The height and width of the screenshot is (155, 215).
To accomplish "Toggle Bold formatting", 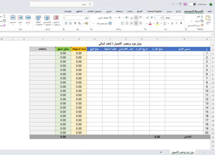I will tap(181, 23).
